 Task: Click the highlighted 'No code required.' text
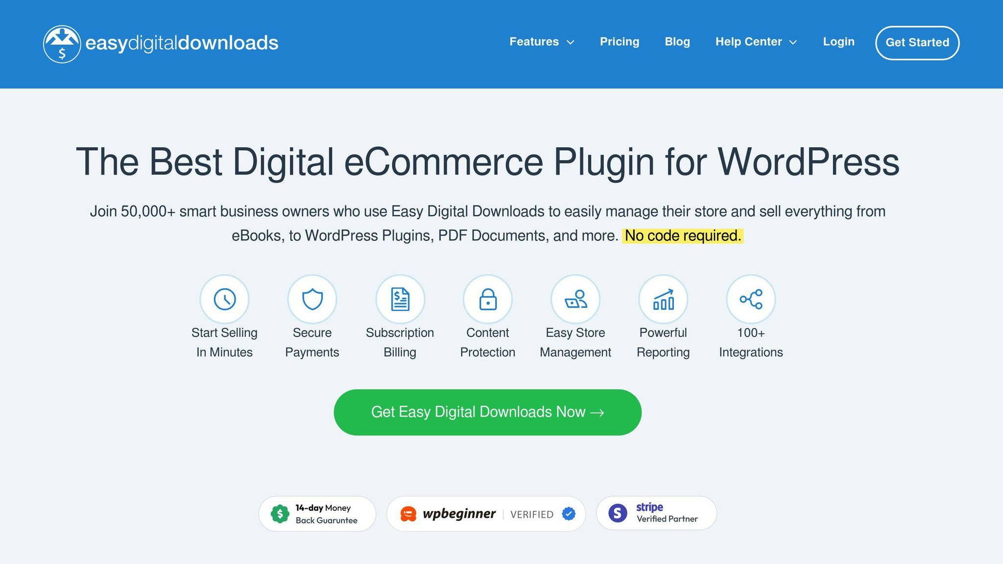click(x=683, y=235)
